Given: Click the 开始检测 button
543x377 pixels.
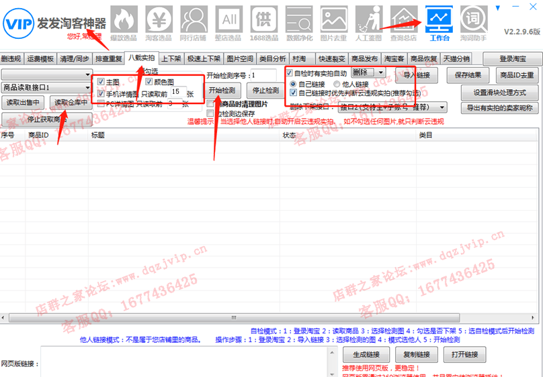Looking at the screenshot, I should tap(222, 91).
